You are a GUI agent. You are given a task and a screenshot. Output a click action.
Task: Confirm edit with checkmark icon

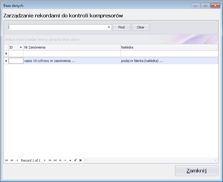click(x=75, y=160)
